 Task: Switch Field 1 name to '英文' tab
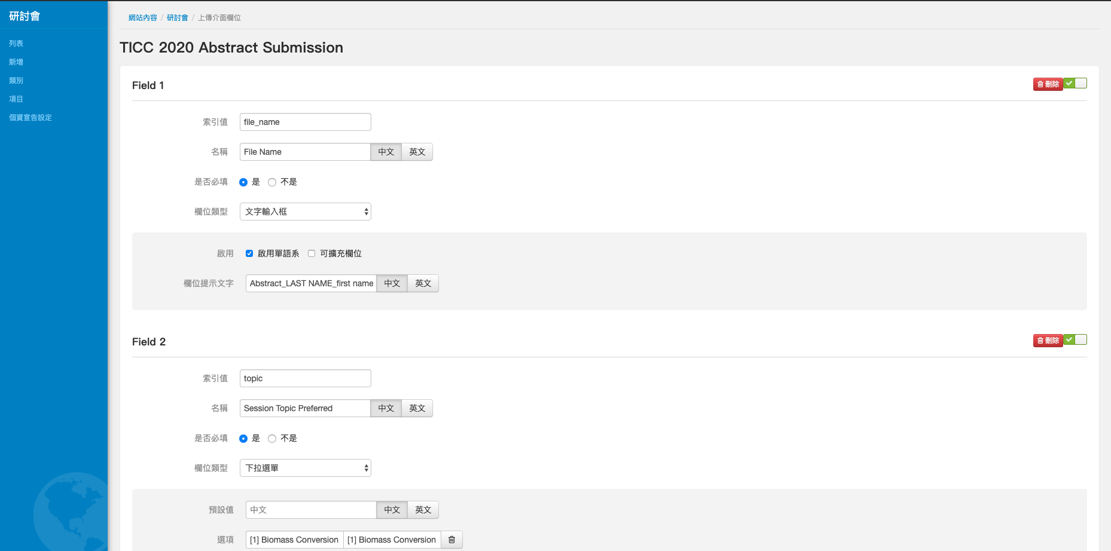pyautogui.click(x=417, y=152)
